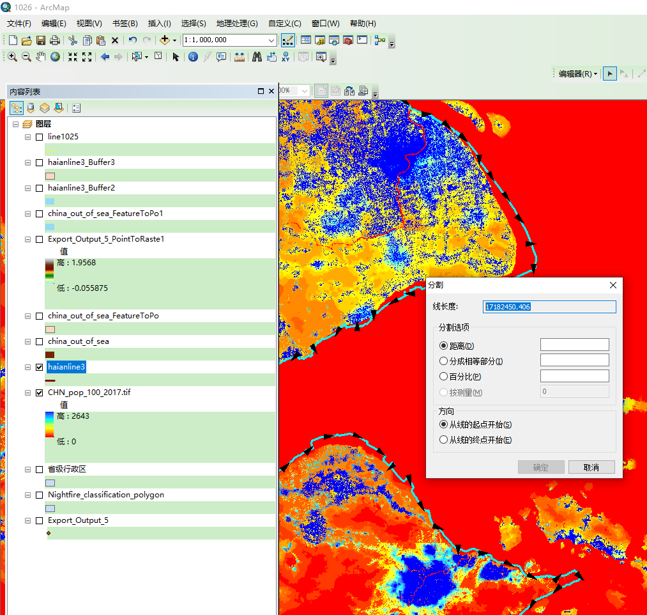Select the Export_Output_5 layer name

(x=78, y=520)
